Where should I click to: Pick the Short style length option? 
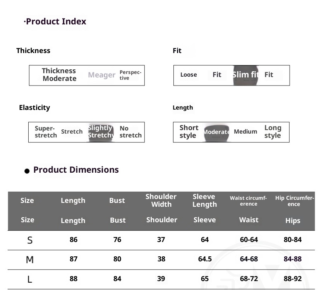coord(189,132)
